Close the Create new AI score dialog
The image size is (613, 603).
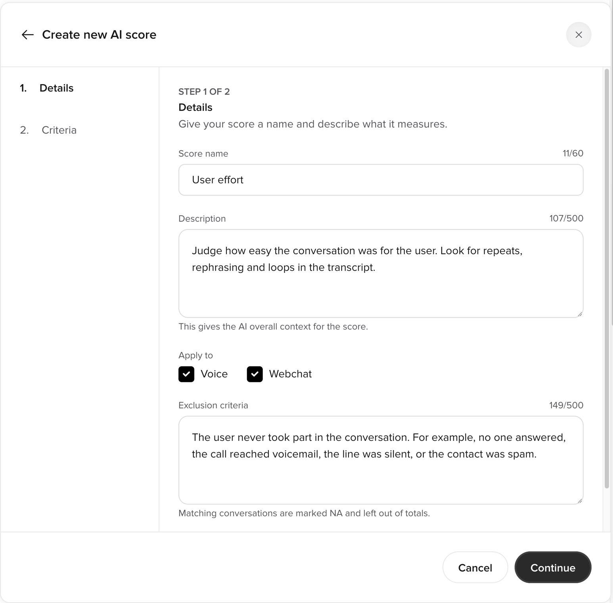tap(579, 35)
